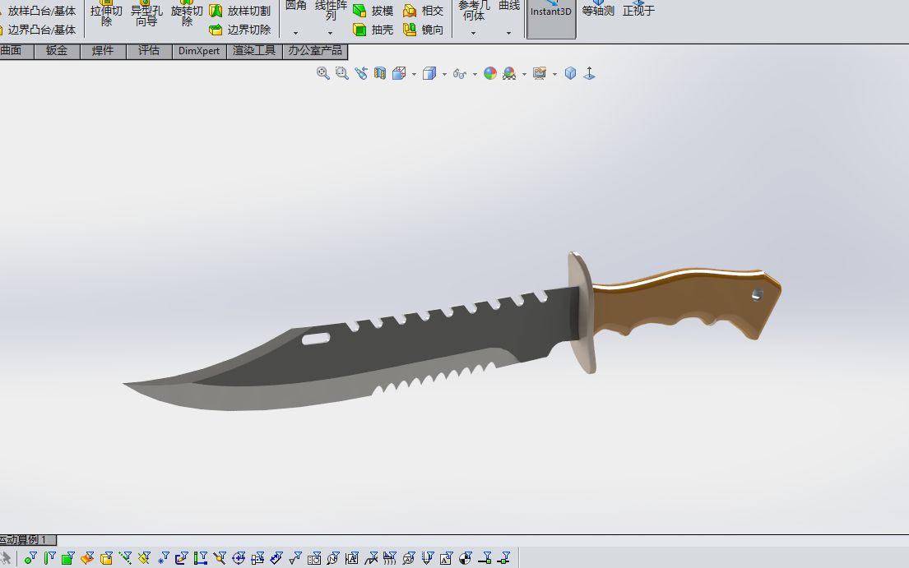This screenshot has width=909, height=568.
Task: Toggle the Filter Vertices selection filter
Action: pyautogui.click(x=30, y=558)
